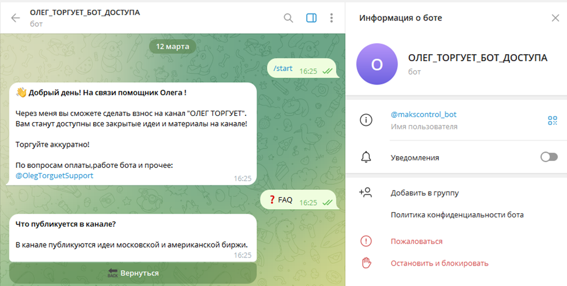This screenshot has height=286, width=567.
Task: Click the chat title ОЛЕГ_ТОРГУЕТ_БОТ_ДОСТУПА in header
Action: click(85, 13)
